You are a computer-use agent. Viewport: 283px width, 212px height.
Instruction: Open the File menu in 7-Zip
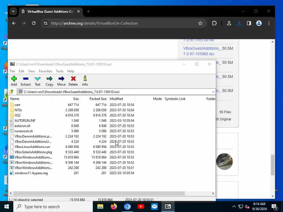[x=12, y=71]
